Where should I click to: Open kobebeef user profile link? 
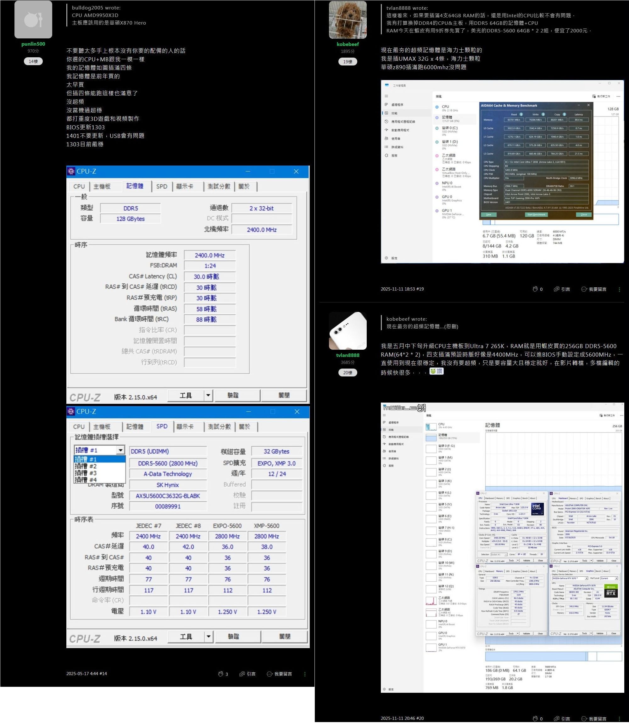point(348,44)
